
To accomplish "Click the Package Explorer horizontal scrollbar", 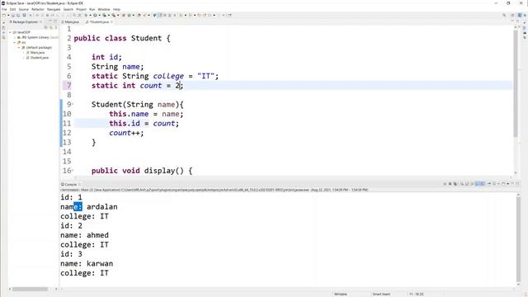I will tap(31, 289).
